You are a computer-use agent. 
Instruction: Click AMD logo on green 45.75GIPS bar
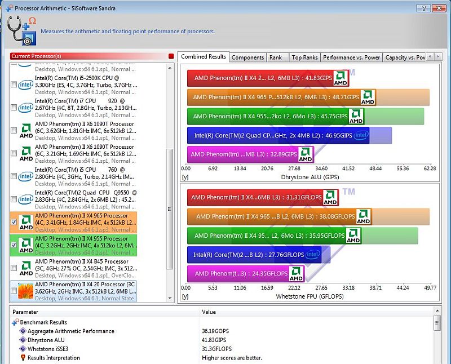[356, 117]
